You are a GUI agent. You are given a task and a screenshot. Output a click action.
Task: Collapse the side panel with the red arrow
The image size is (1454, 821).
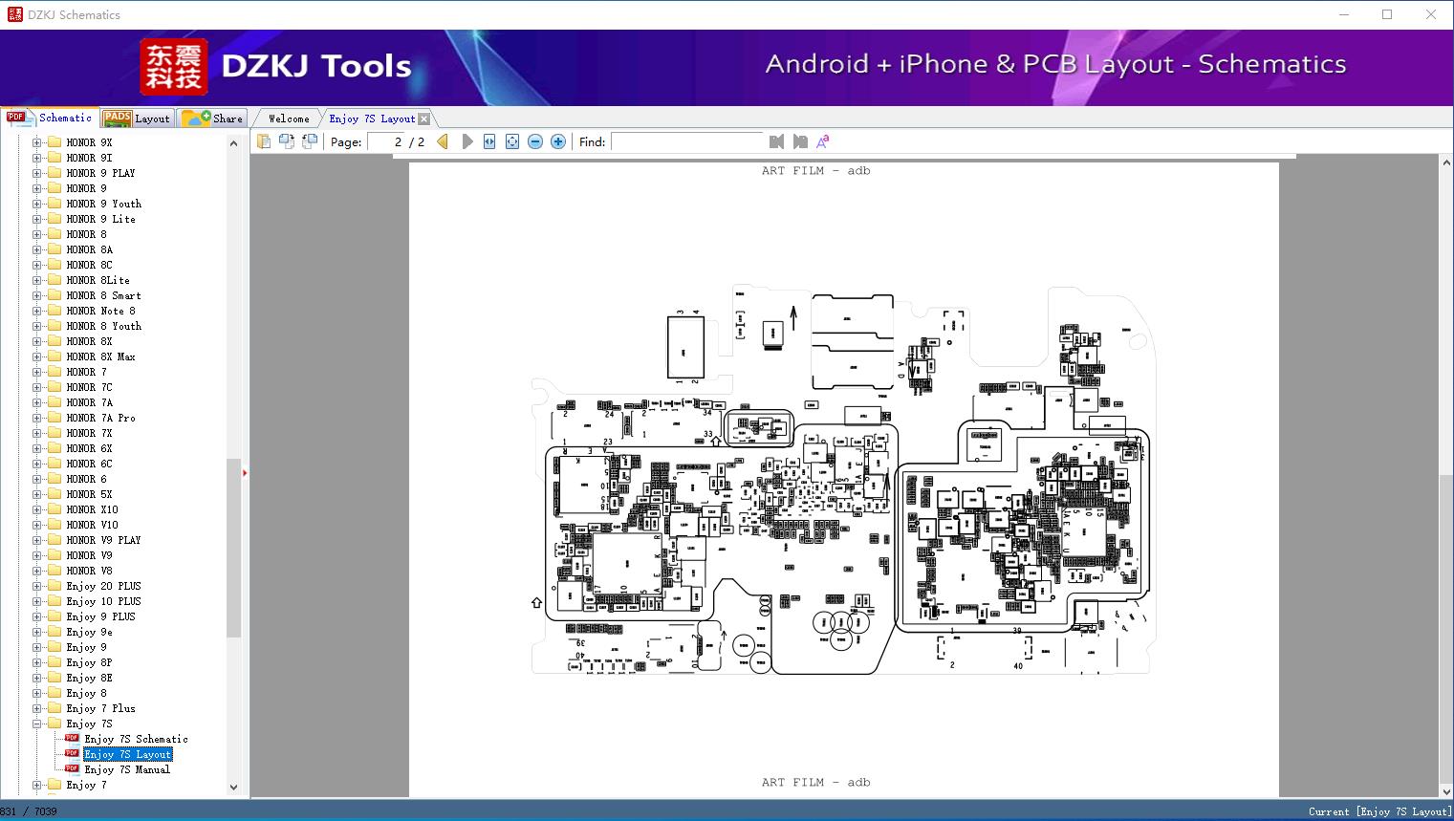point(245,472)
